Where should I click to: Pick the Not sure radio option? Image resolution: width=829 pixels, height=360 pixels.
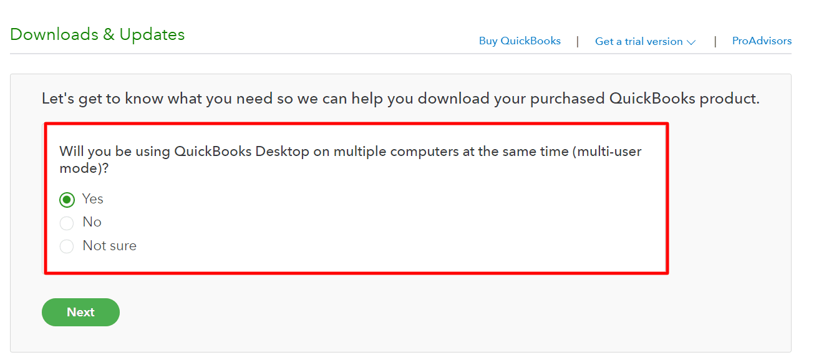tap(67, 246)
